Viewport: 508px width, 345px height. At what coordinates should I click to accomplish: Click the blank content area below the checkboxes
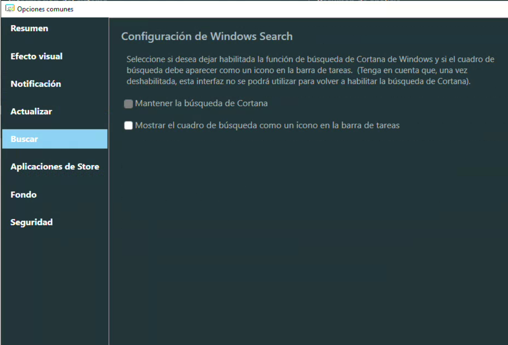307,232
